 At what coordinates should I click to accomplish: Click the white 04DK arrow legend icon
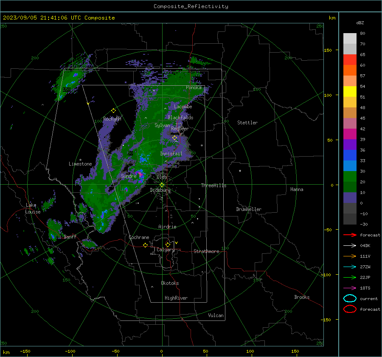[350, 245]
